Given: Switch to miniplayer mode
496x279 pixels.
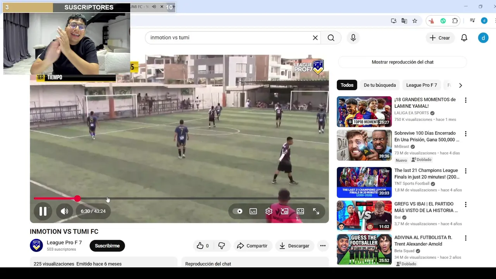Looking at the screenshot, I should click(x=284, y=211).
